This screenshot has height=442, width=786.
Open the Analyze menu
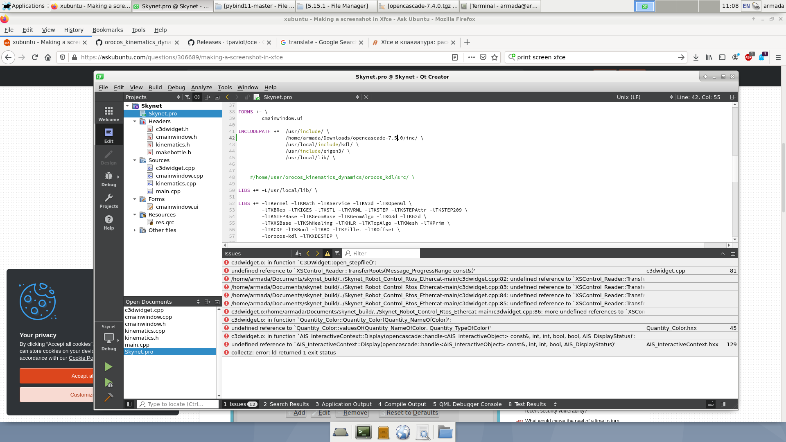[201, 87]
